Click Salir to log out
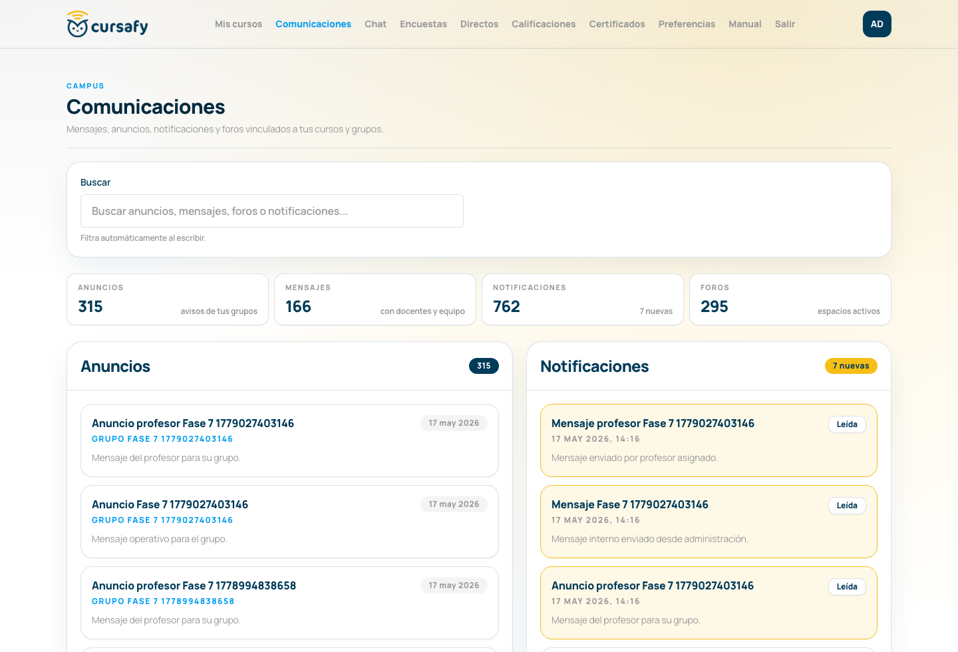This screenshot has width=958, height=652. click(x=785, y=24)
